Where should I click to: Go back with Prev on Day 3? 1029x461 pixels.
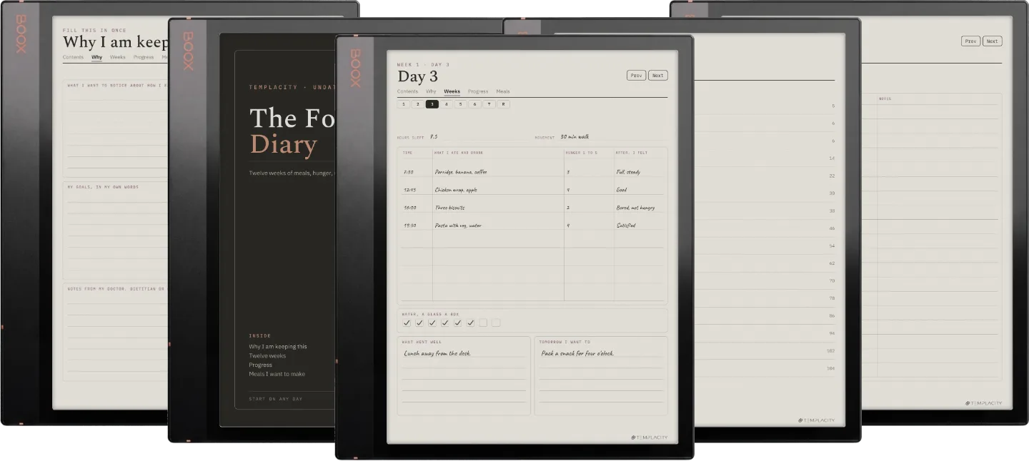[x=636, y=75]
